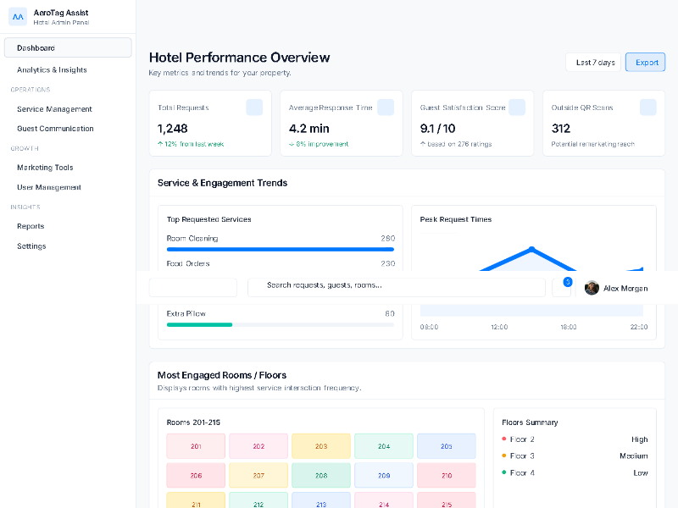Click the Outside QR Scans card icon
678x508 pixels.
(648, 106)
